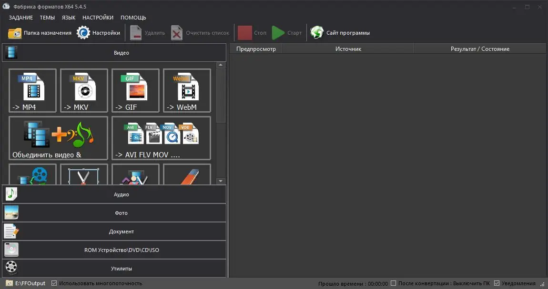Open the Фото section
This screenshot has width=548, height=289.
(122, 212)
